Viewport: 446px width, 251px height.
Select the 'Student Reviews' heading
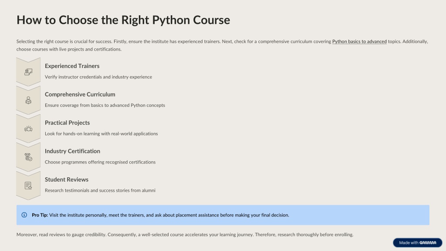pos(67,180)
